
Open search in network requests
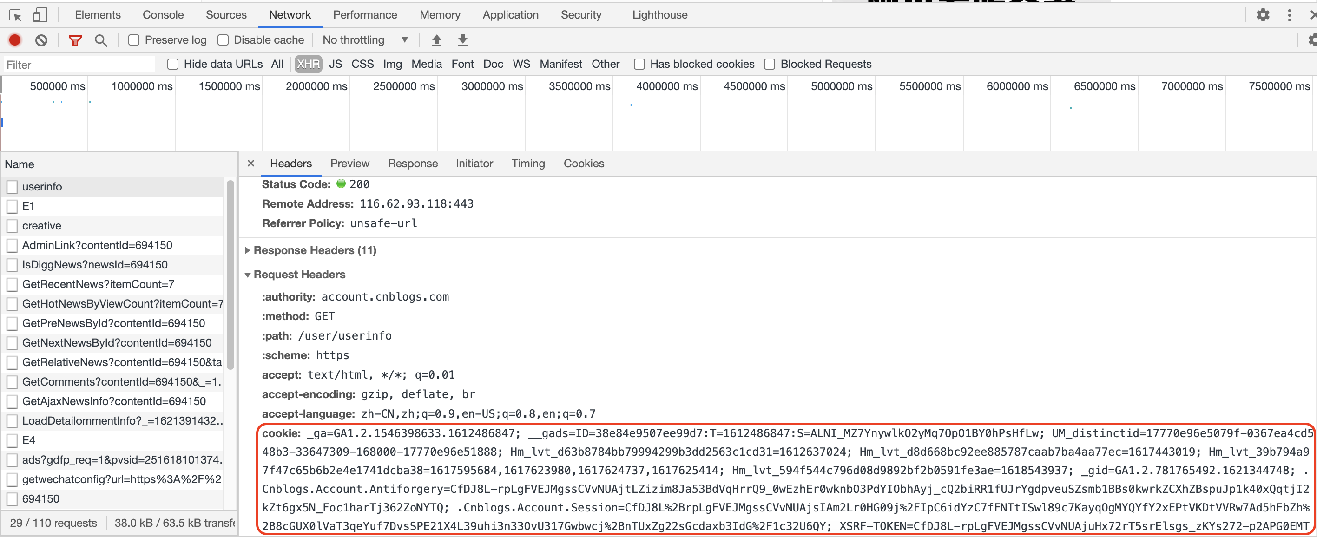[101, 40]
